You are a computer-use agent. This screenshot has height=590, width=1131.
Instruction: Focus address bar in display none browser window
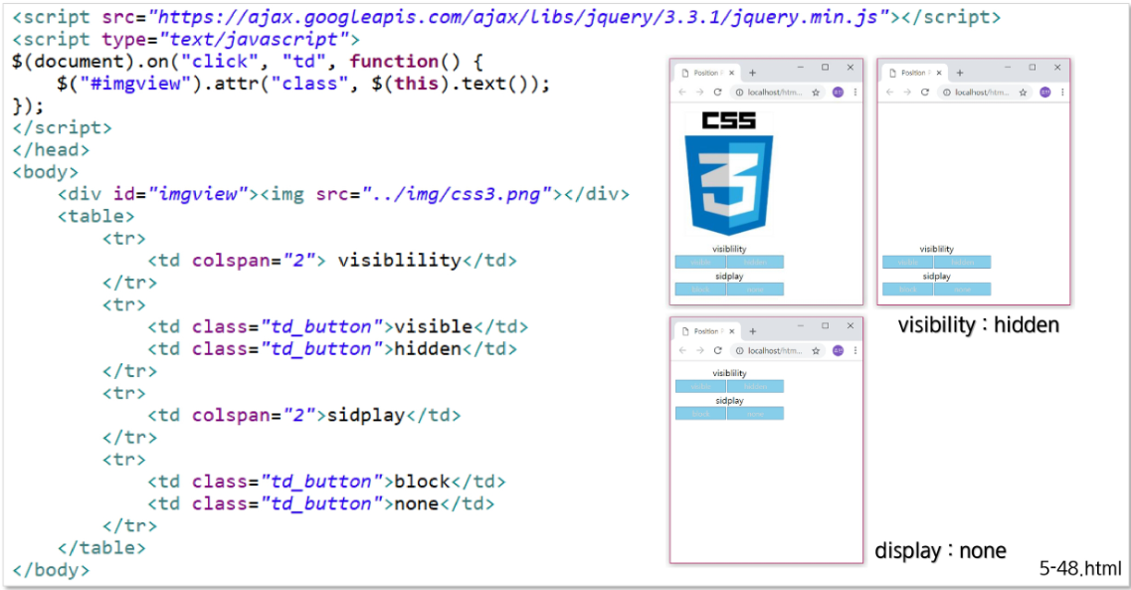[x=777, y=350]
